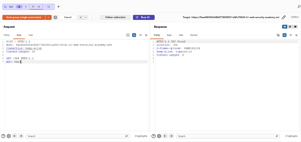This screenshot has height=142, width=301.
Task: Open search settings gear below Response panel
Action: point(159,136)
